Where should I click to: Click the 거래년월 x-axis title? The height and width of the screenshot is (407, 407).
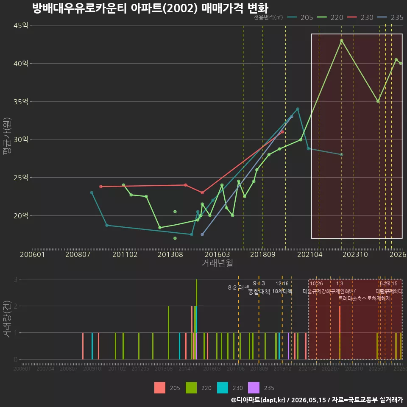pyautogui.click(x=217, y=263)
